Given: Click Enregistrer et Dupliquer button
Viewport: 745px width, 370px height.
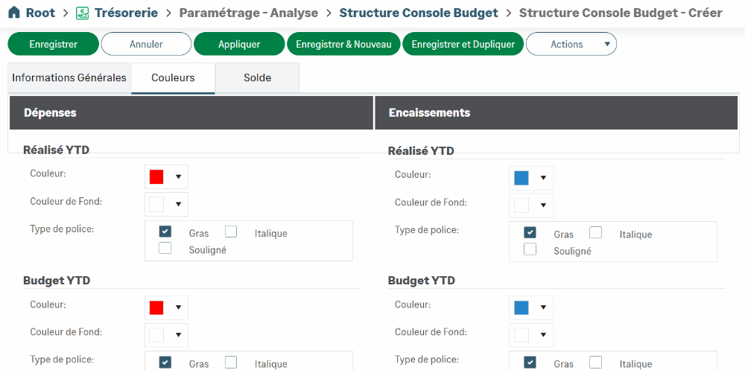Looking at the screenshot, I should click(x=463, y=44).
